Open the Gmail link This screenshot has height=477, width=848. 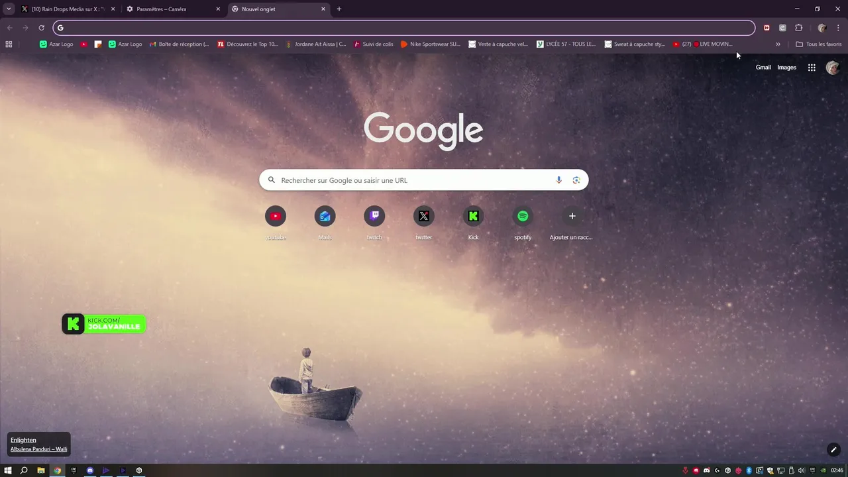763,68
